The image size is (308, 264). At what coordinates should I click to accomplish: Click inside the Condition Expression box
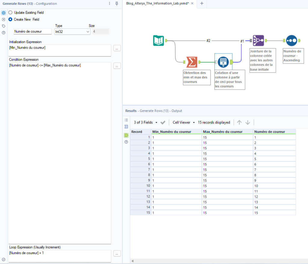pyautogui.click(x=60, y=153)
